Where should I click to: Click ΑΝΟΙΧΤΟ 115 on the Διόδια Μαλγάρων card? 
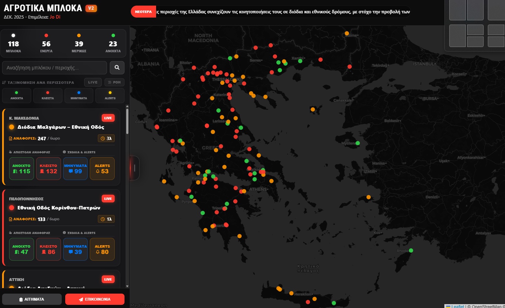(21, 169)
